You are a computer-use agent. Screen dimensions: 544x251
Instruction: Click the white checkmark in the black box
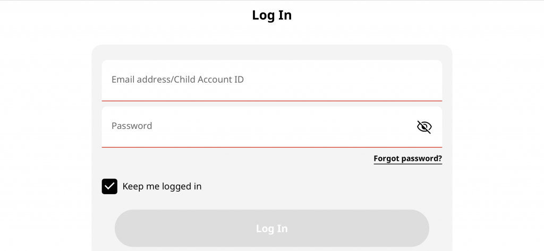click(x=109, y=186)
